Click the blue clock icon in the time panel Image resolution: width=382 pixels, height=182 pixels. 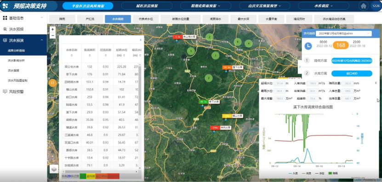click(x=308, y=45)
